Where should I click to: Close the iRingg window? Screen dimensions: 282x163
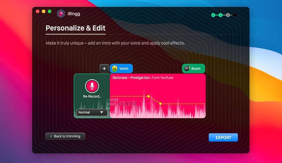[x=37, y=11]
